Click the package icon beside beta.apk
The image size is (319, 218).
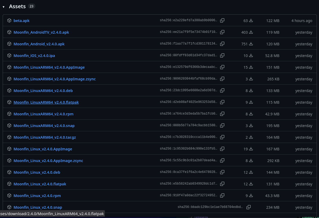point(9,20)
